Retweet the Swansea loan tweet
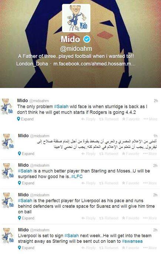The width and height of the screenshot is (161, 254). click(x=109, y=248)
